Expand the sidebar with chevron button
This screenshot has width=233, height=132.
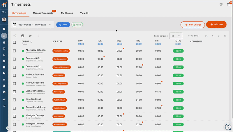coord(8,128)
